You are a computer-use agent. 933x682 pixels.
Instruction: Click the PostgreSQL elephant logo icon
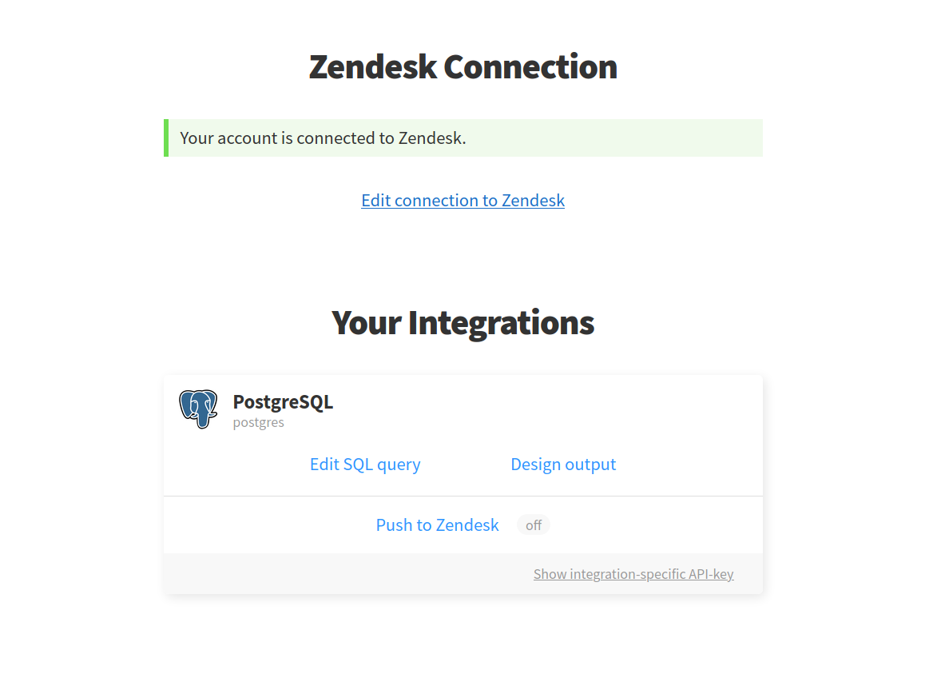[x=198, y=409]
